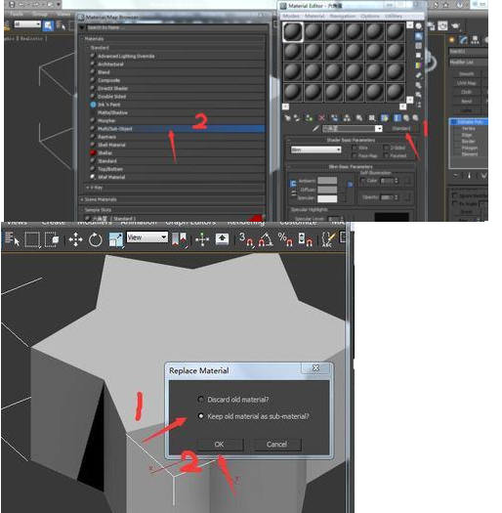Screen dimensions: 502x513
Task: Click the Make Material Copy icon
Action: [x=335, y=118]
